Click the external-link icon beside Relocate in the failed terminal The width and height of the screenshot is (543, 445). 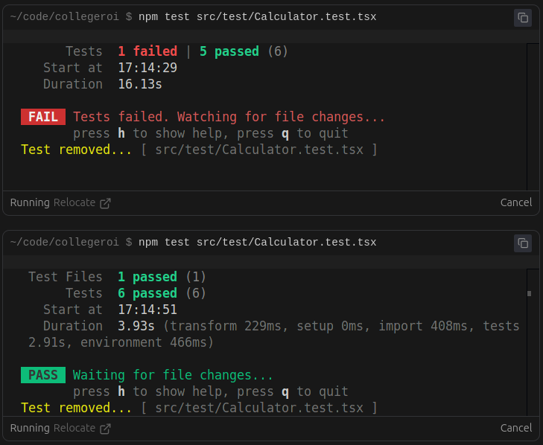pos(105,203)
